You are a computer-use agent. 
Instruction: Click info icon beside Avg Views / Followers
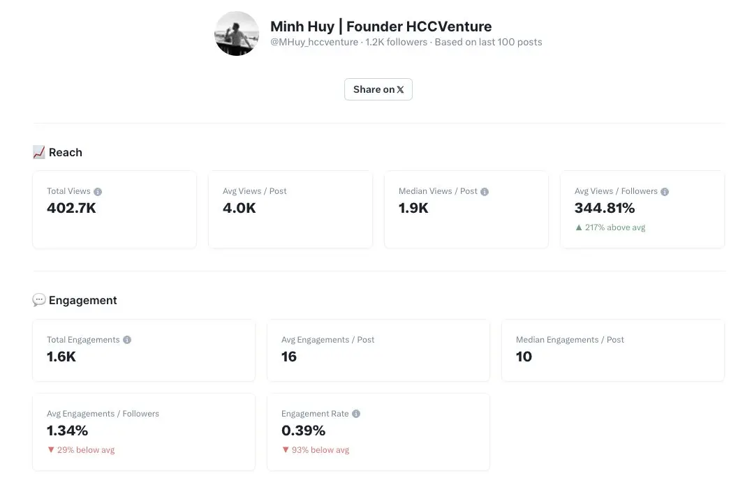tap(665, 192)
